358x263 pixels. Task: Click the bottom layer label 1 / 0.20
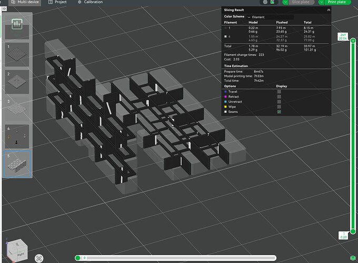pyautogui.click(x=343, y=236)
